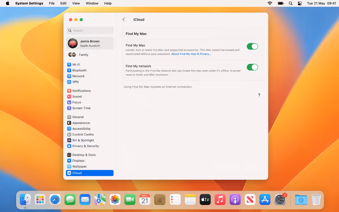Open System Settings menu in menu bar
The image size is (339, 212).
click(x=29, y=3)
